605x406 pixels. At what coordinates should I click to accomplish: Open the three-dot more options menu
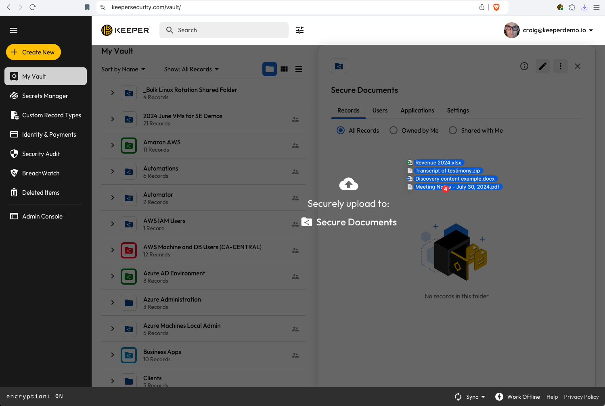(x=560, y=66)
